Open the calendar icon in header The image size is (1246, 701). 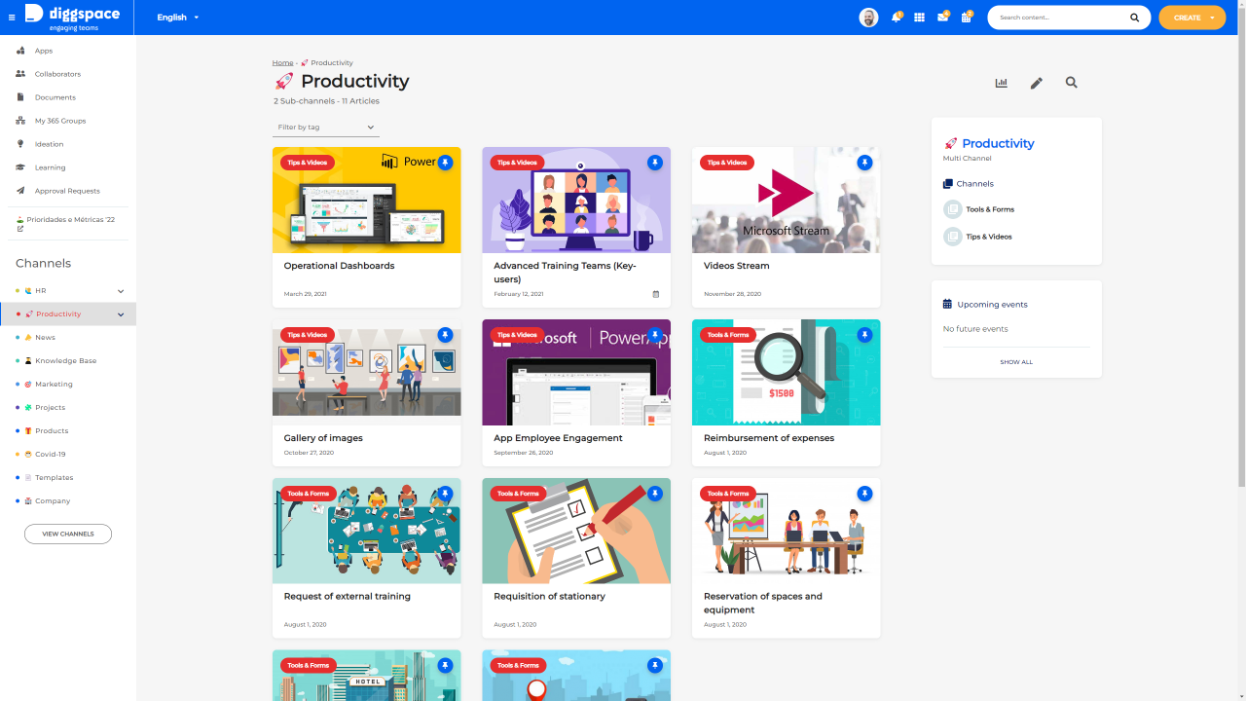coord(966,18)
